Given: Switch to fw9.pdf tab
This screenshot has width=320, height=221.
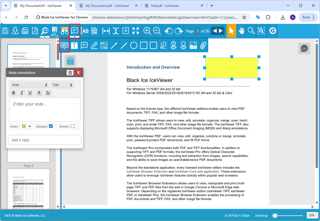Looking at the screenshot, I should [x=165, y=6].
